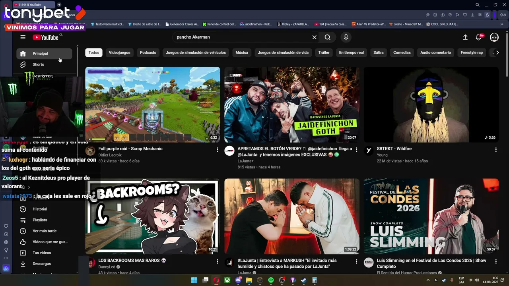Viewport: 509px width, 286px height.
Task: Select the En tiempo real chip
Action: tap(351, 52)
